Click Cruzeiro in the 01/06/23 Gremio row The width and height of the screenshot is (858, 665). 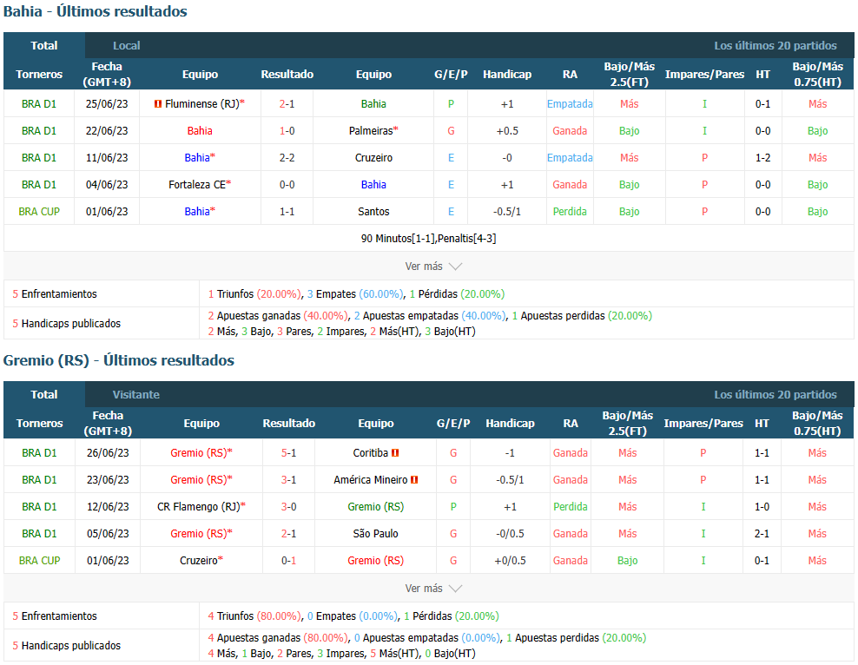[x=199, y=561]
